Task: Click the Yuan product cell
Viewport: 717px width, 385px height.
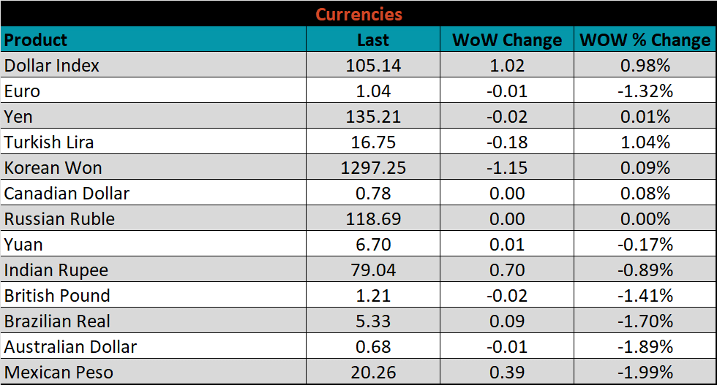Action: [x=23, y=245]
